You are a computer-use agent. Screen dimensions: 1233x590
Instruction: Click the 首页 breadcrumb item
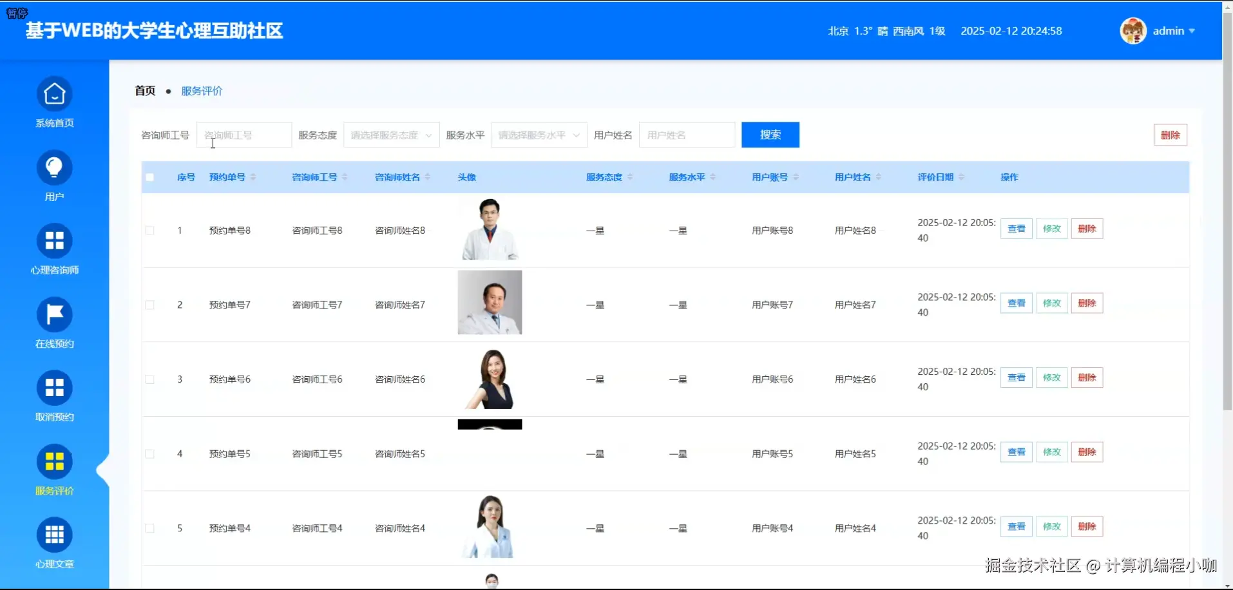[x=144, y=90]
